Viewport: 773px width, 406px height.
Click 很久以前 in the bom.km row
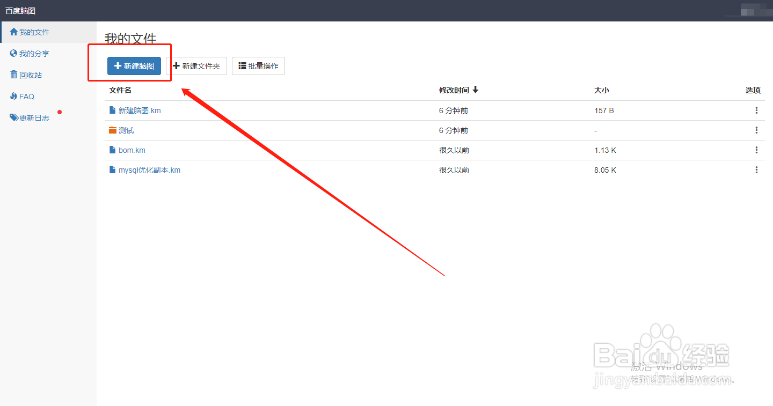pyautogui.click(x=454, y=150)
